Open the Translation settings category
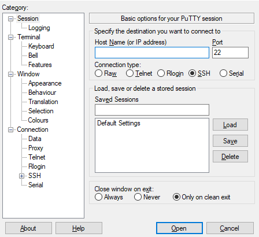 pyautogui.click(x=43, y=102)
